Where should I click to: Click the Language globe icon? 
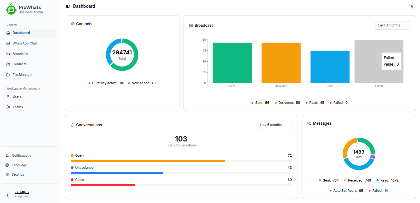[x=7, y=165]
